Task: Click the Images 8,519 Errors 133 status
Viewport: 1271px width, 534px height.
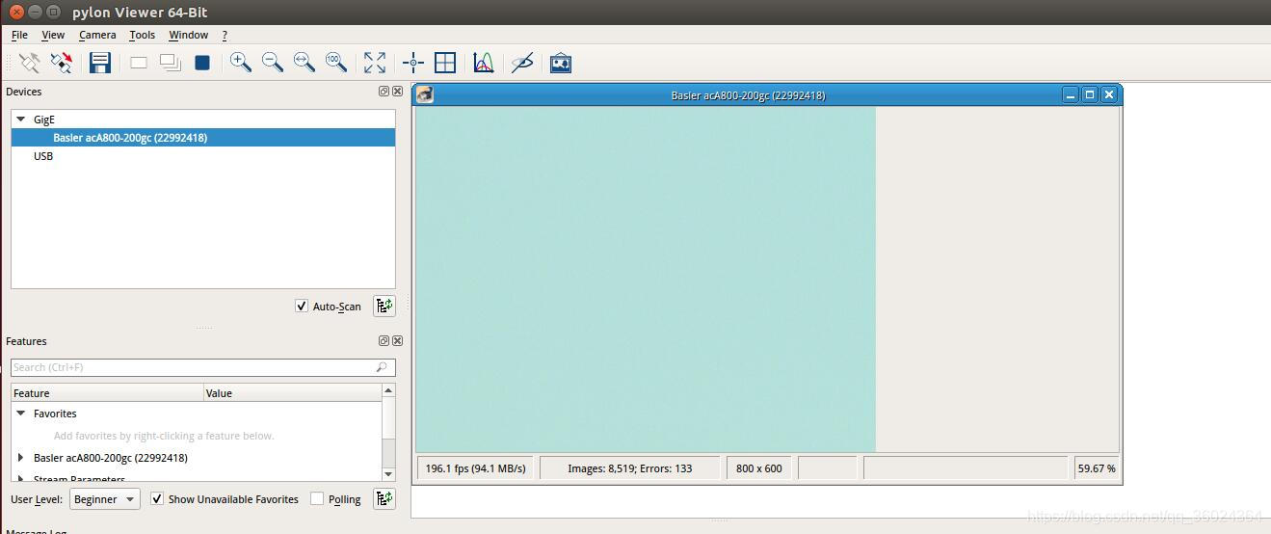Action: (630, 468)
